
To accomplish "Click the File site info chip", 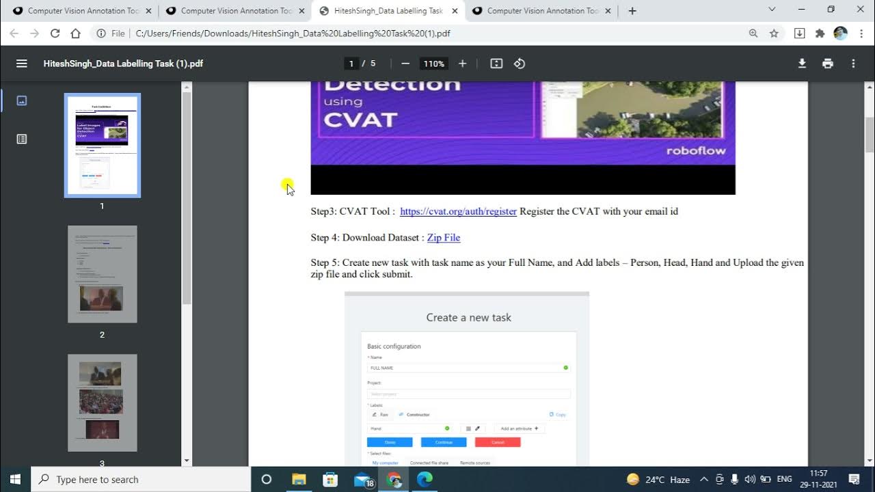I will (x=110, y=33).
